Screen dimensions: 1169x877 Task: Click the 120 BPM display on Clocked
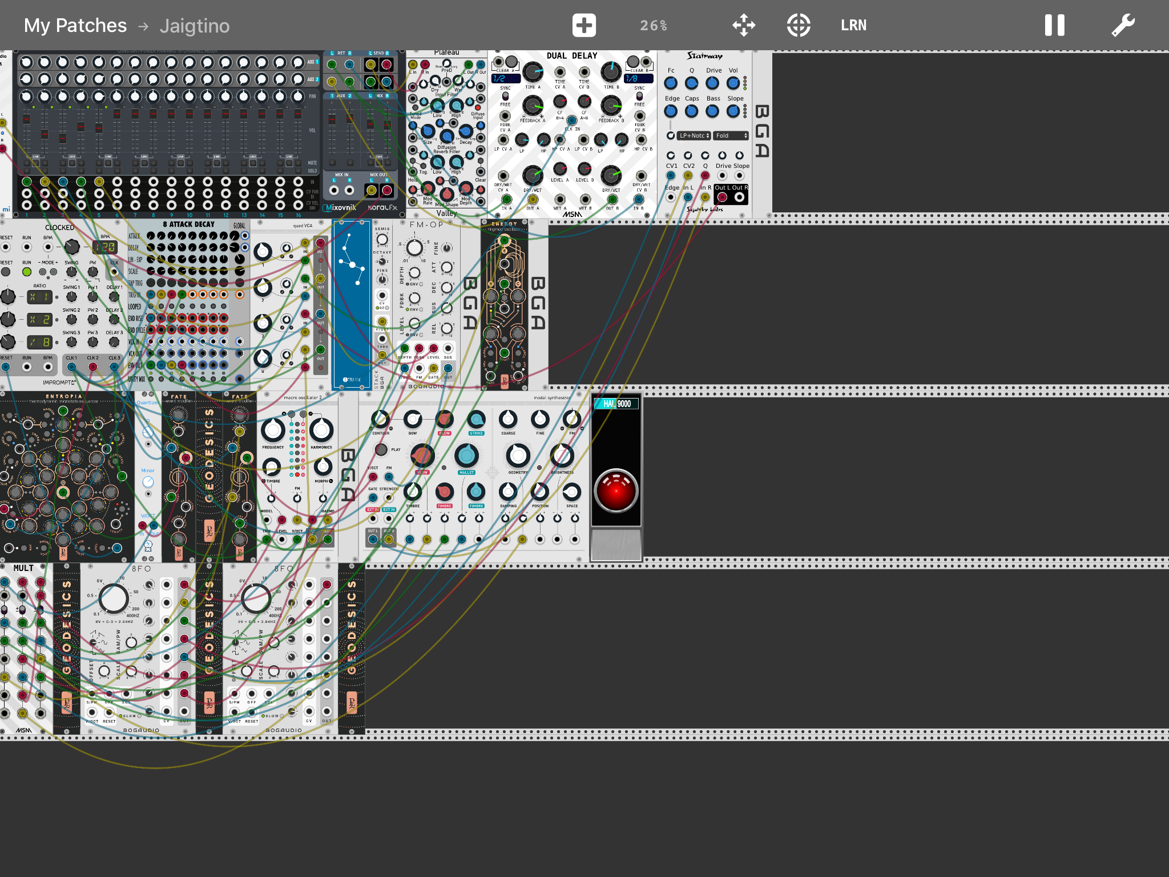tap(104, 247)
